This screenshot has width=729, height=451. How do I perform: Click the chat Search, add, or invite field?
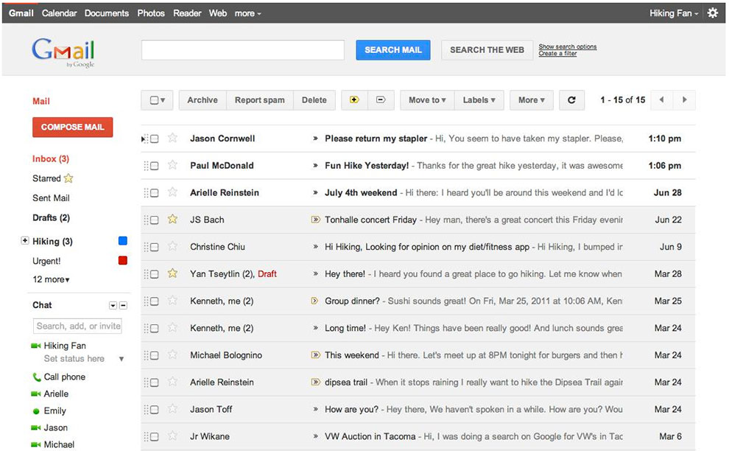tap(77, 326)
